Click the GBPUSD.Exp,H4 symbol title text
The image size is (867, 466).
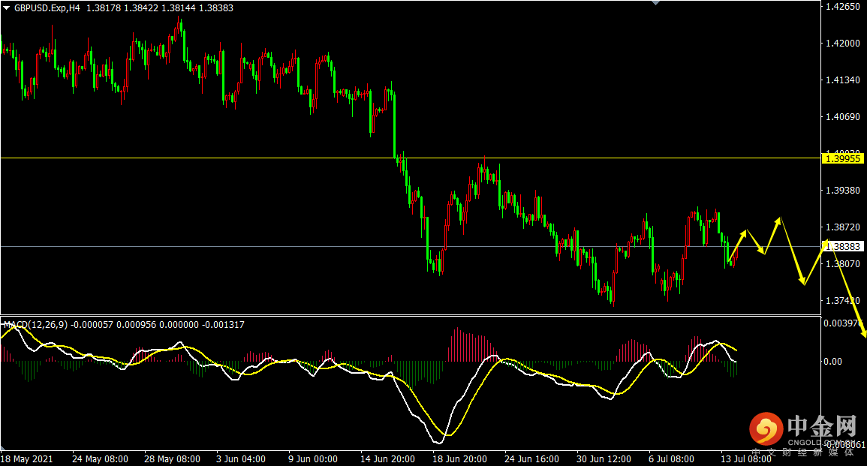[47, 8]
